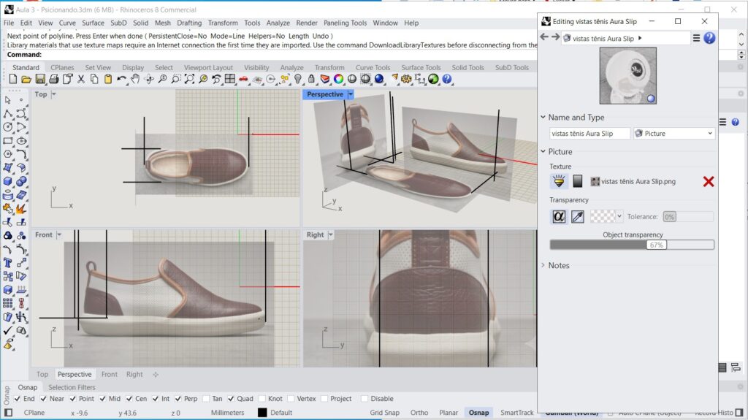This screenshot has height=420, width=748.
Task: Pick transparency color with eyedropper icon
Action: 577,217
